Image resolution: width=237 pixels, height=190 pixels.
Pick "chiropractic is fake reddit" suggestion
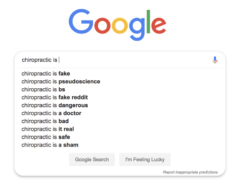tap(55, 97)
